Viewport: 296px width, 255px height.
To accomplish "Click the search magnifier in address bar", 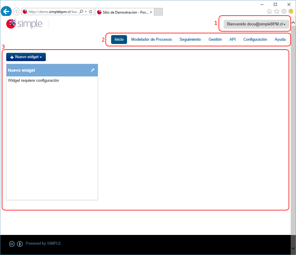I will point(81,12).
